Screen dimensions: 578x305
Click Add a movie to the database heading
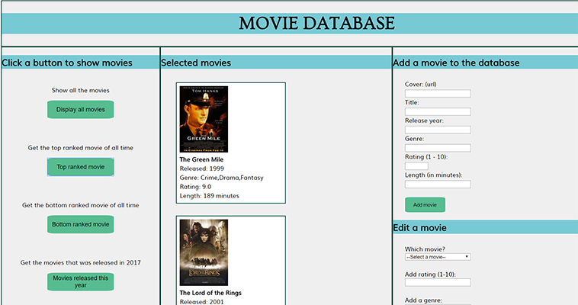click(456, 63)
